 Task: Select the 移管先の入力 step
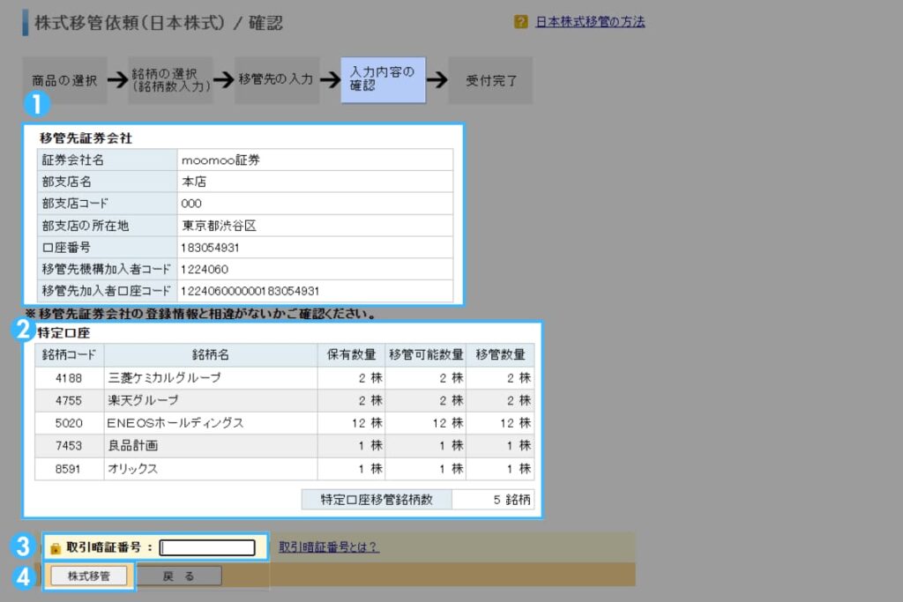pyautogui.click(x=276, y=80)
